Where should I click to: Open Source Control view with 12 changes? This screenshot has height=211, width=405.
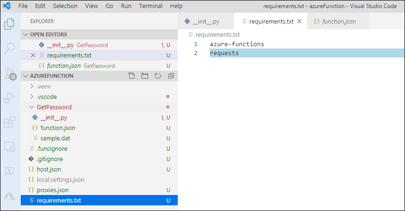pyautogui.click(x=10, y=73)
